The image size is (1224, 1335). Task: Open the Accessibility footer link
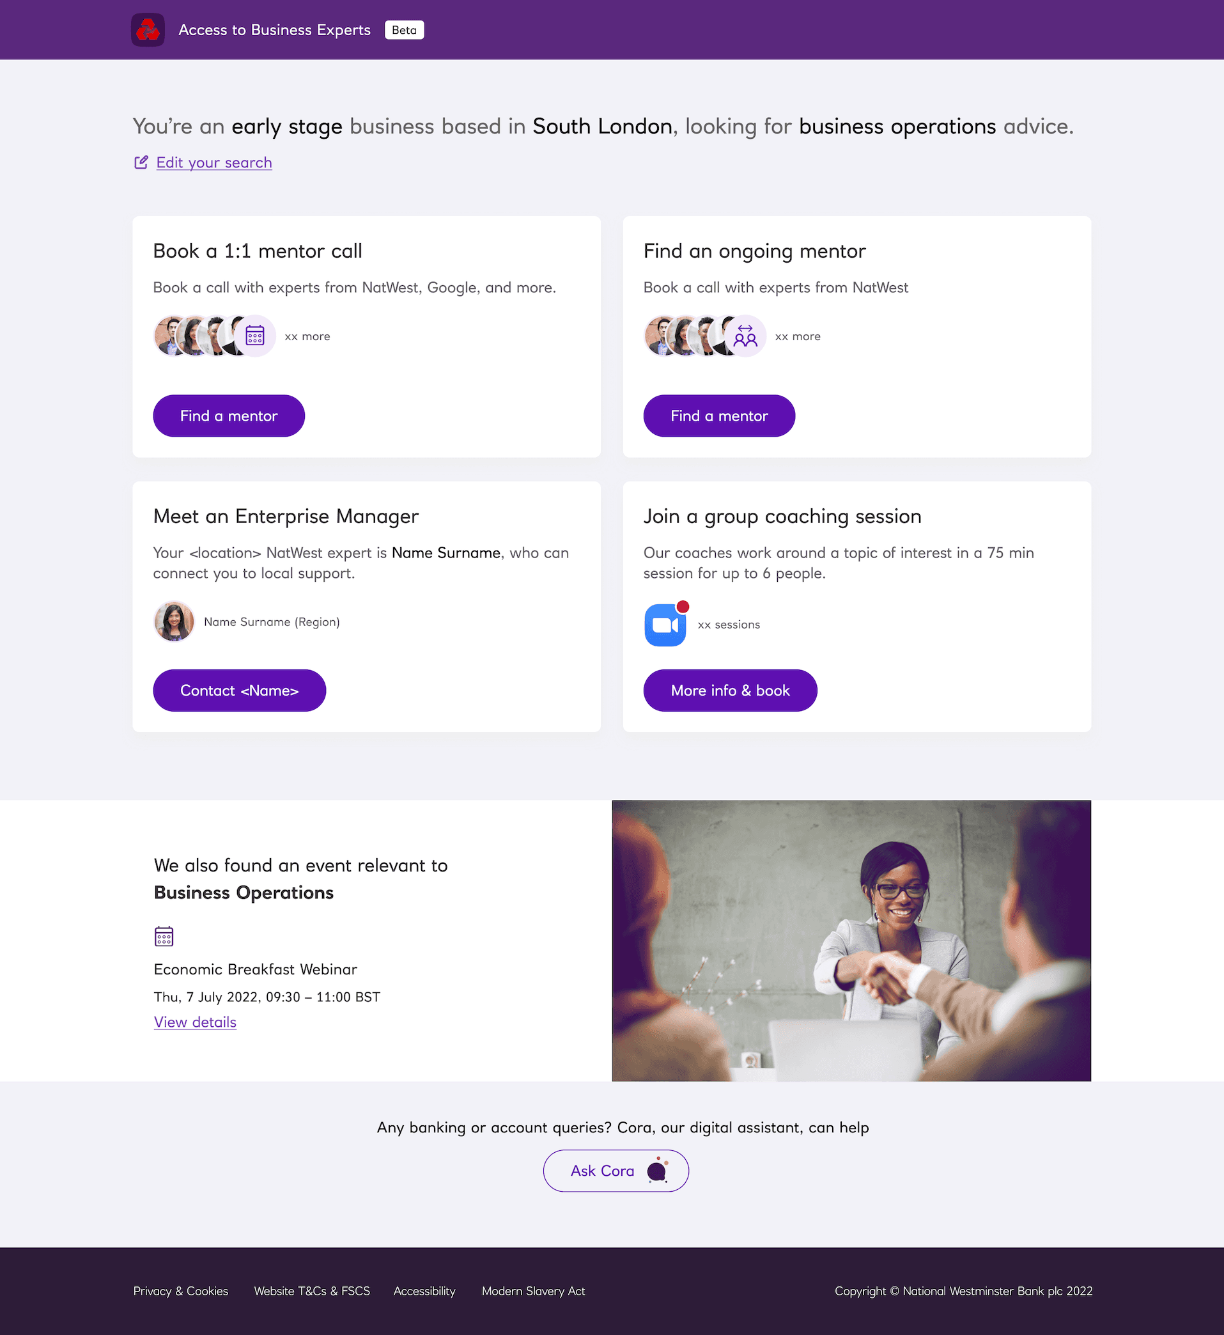pyautogui.click(x=424, y=1291)
